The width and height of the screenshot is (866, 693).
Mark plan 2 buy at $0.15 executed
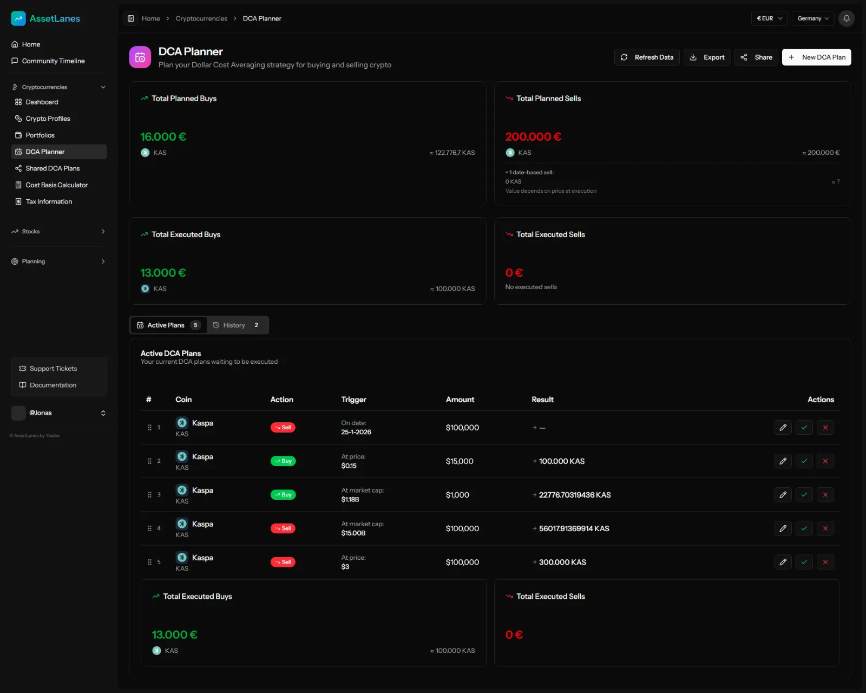(x=804, y=461)
